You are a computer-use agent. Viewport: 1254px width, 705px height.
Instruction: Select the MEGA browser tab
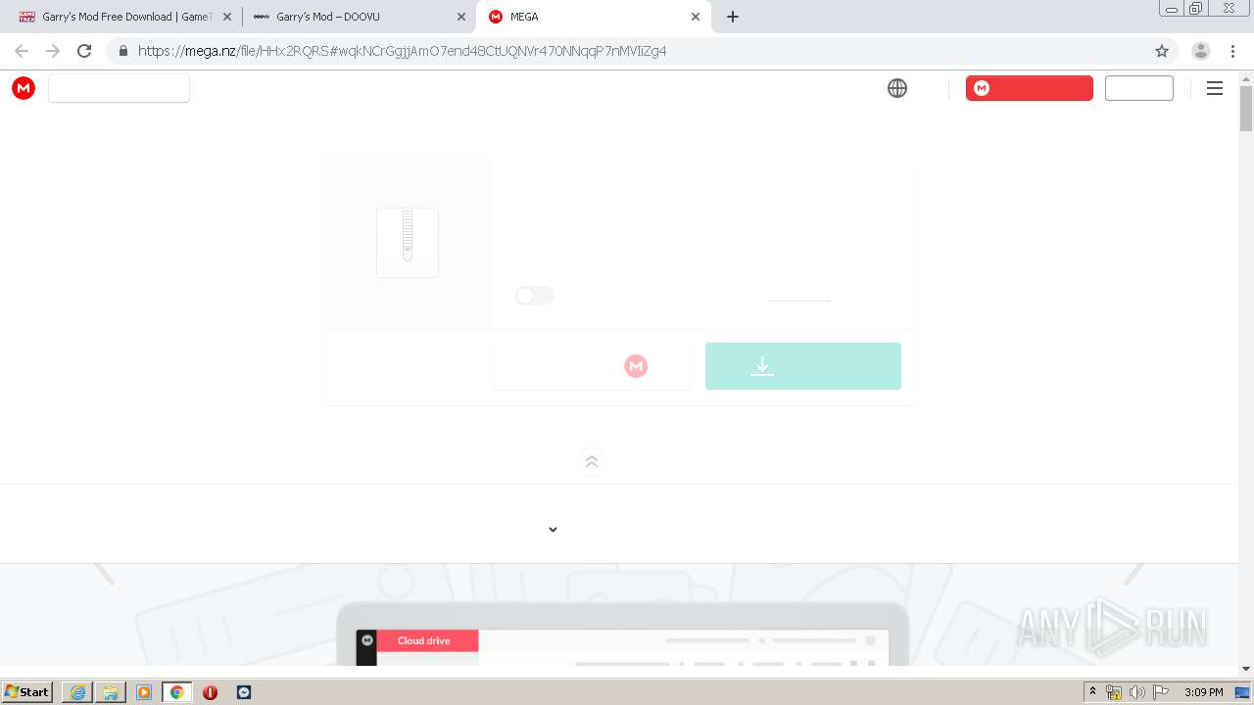(592, 17)
